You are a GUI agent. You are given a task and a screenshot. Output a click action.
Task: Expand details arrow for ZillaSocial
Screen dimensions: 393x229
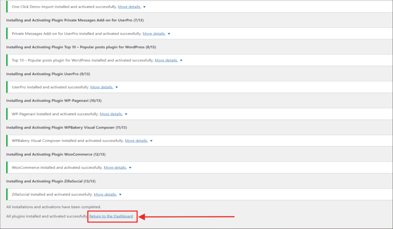coord(121,195)
